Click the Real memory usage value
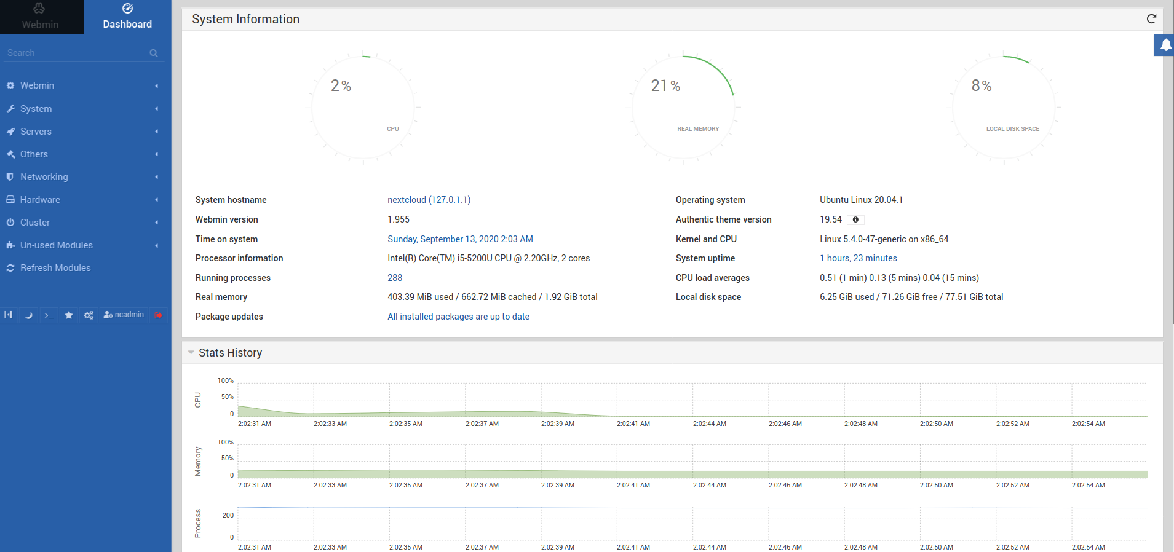 coord(493,297)
